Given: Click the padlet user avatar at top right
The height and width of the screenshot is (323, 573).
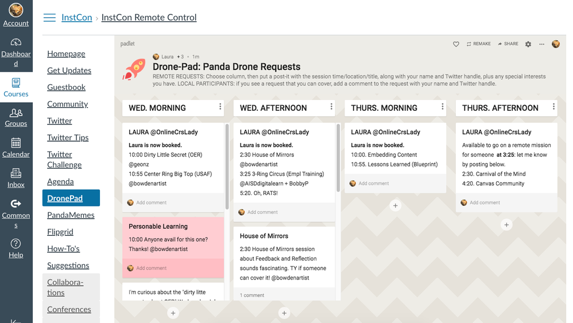Looking at the screenshot, I should (x=556, y=44).
